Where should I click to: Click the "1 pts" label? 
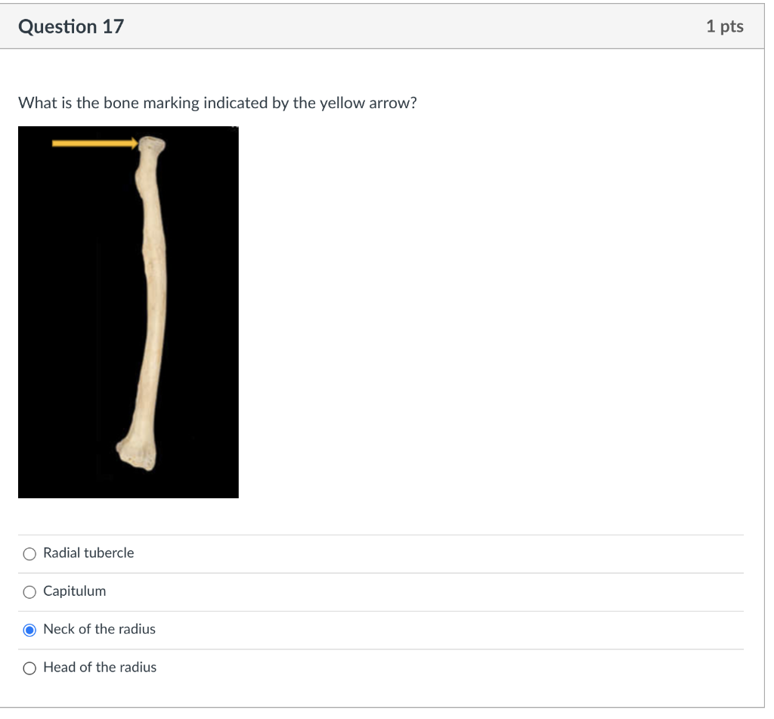(x=724, y=26)
